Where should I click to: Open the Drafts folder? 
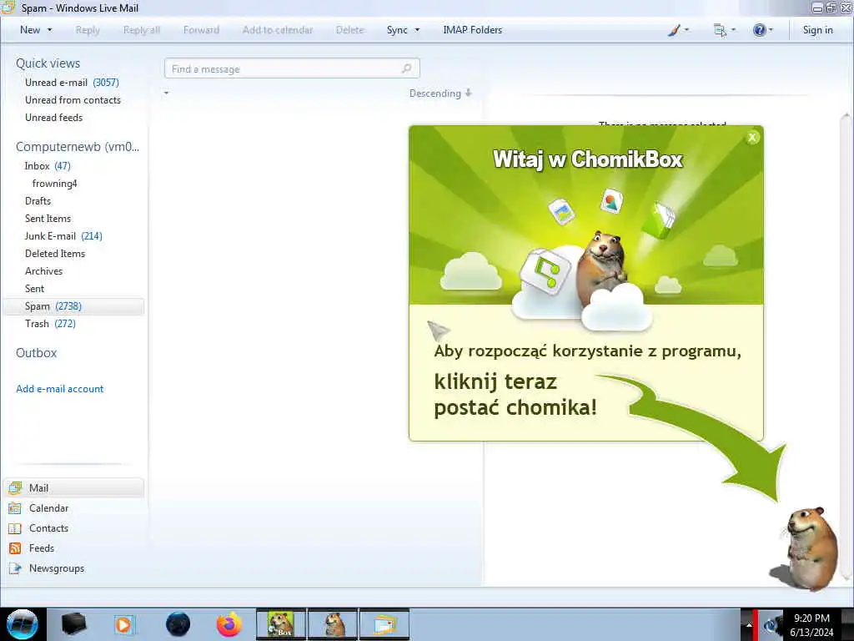tap(38, 200)
